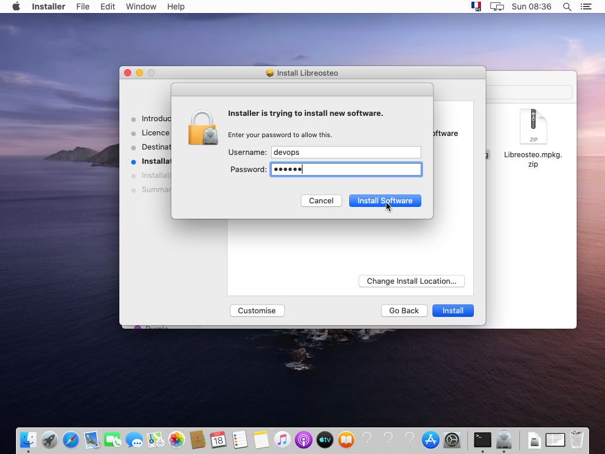Open the display mirroring menu bar icon
Viewport: 605px width, 454px height.
tap(497, 7)
